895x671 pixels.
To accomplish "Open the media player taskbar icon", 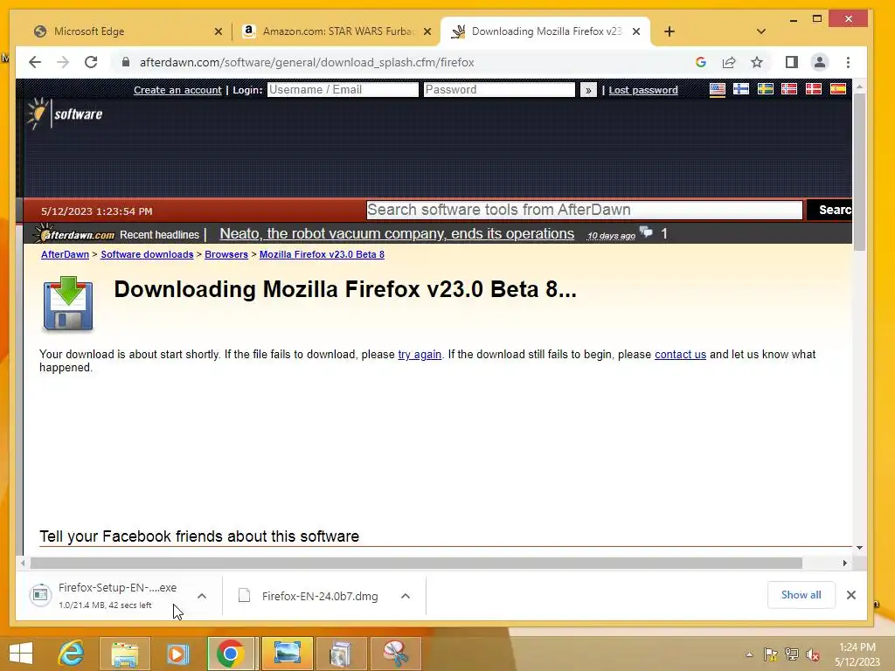I will [x=177, y=654].
